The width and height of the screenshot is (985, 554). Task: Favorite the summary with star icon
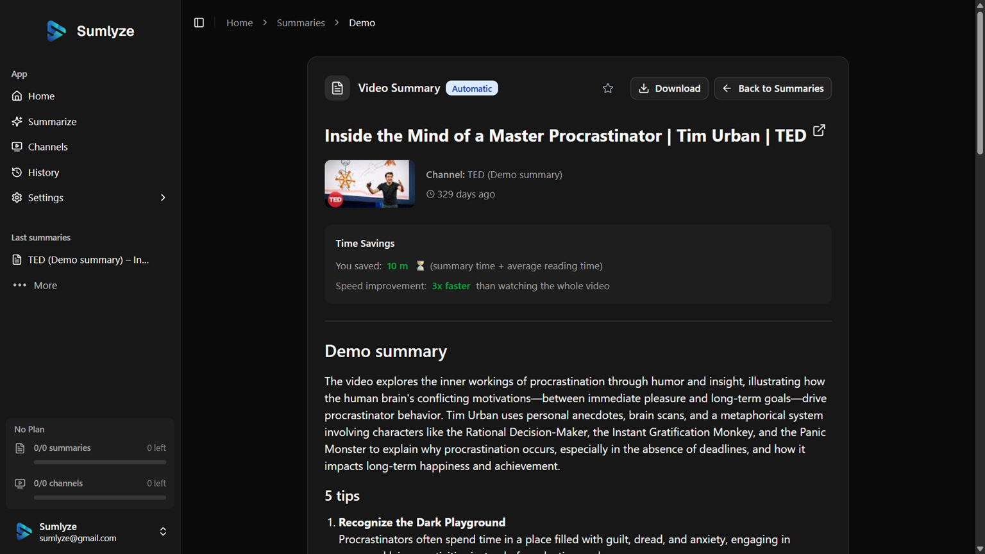click(x=608, y=88)
